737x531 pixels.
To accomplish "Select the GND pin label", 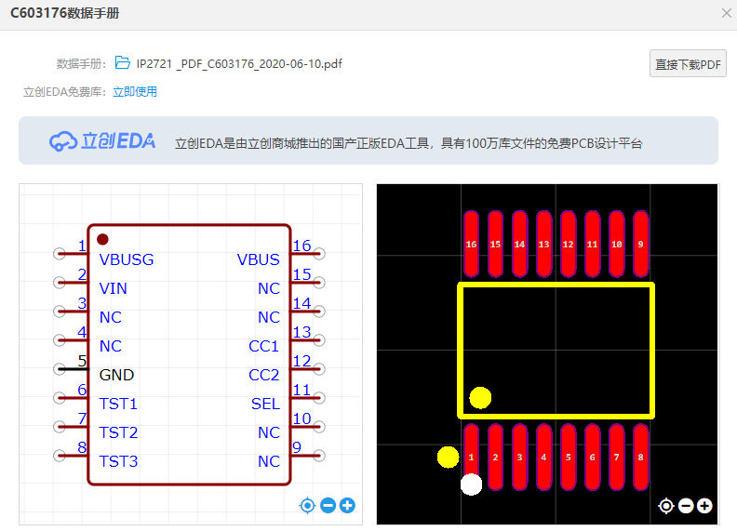I will 116,375.
